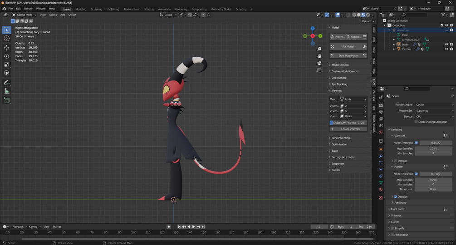The height and width of the screenshot is (245, 456).
Task: Enable Motion Blur checkbox
Action: [x=392, y=235]
